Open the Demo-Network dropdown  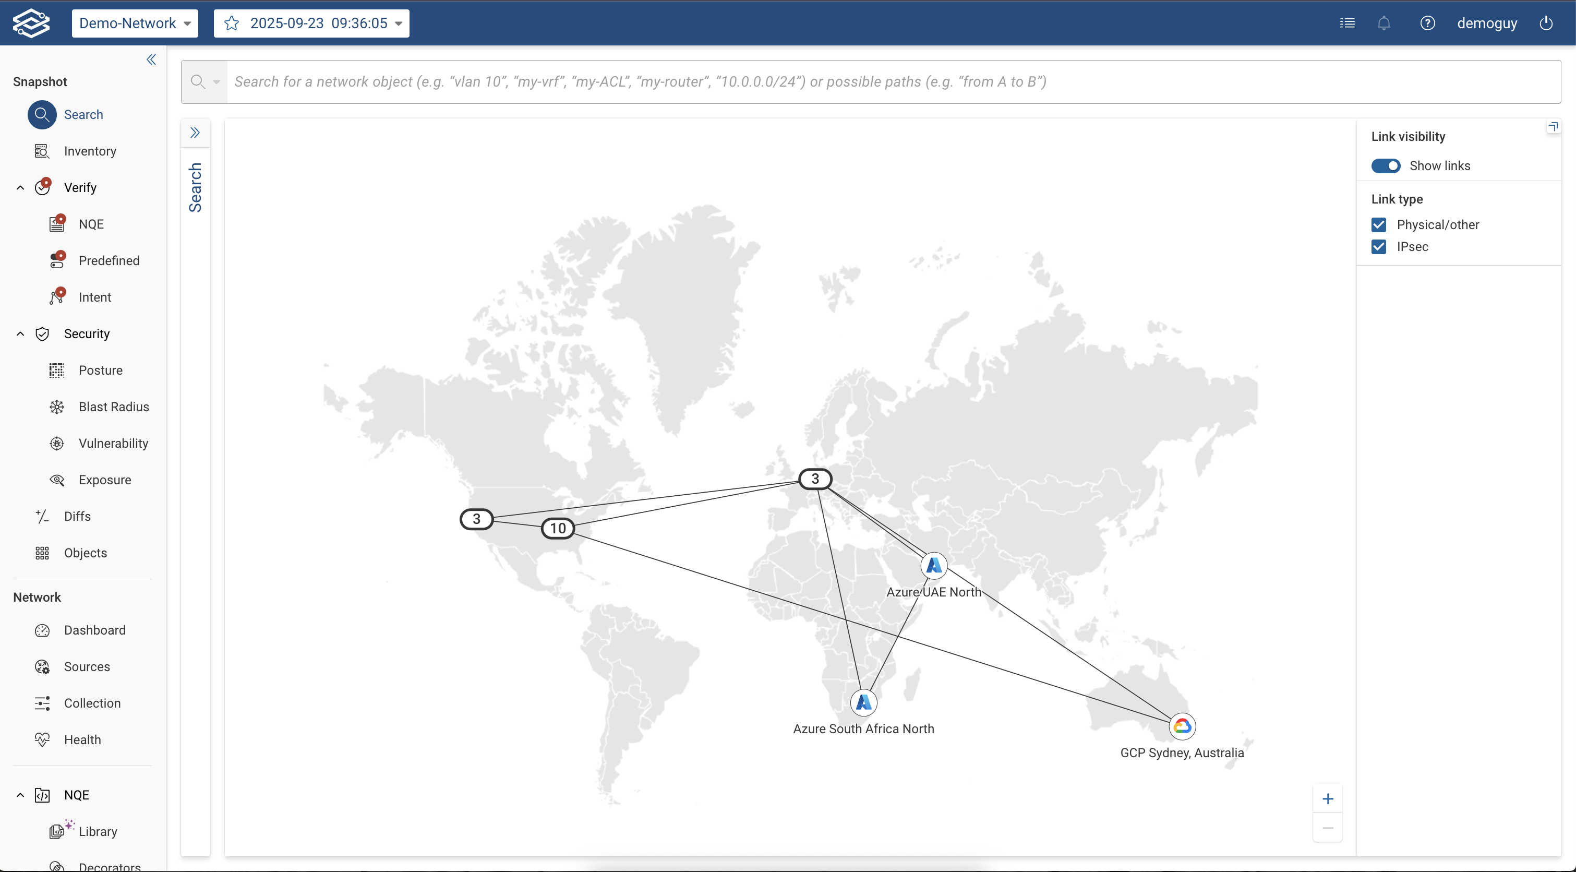[135, 23]
